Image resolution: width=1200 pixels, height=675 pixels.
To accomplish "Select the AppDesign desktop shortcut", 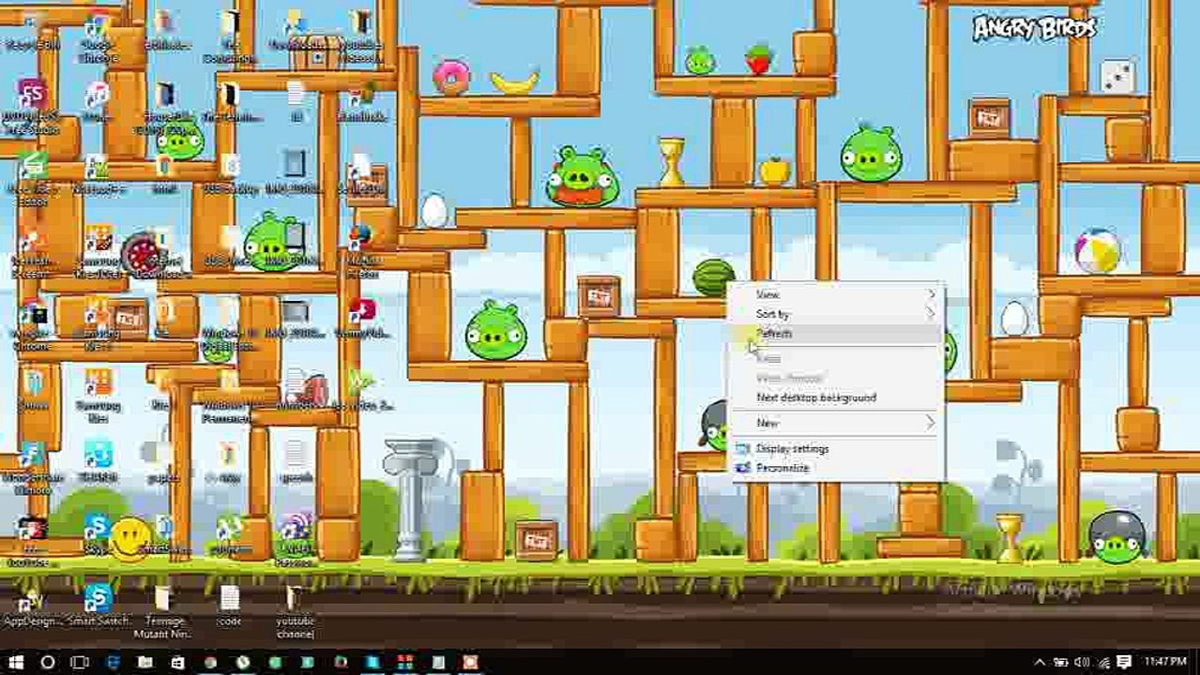I will point(32,607).
